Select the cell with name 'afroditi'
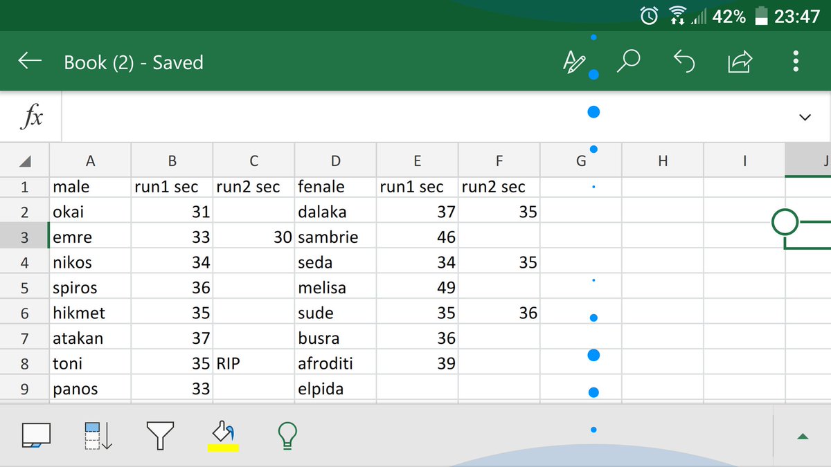 [x=335, y=363]
